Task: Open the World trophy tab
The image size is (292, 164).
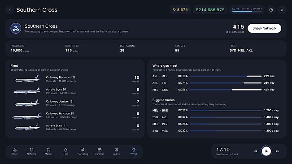Action: point(134,151)
